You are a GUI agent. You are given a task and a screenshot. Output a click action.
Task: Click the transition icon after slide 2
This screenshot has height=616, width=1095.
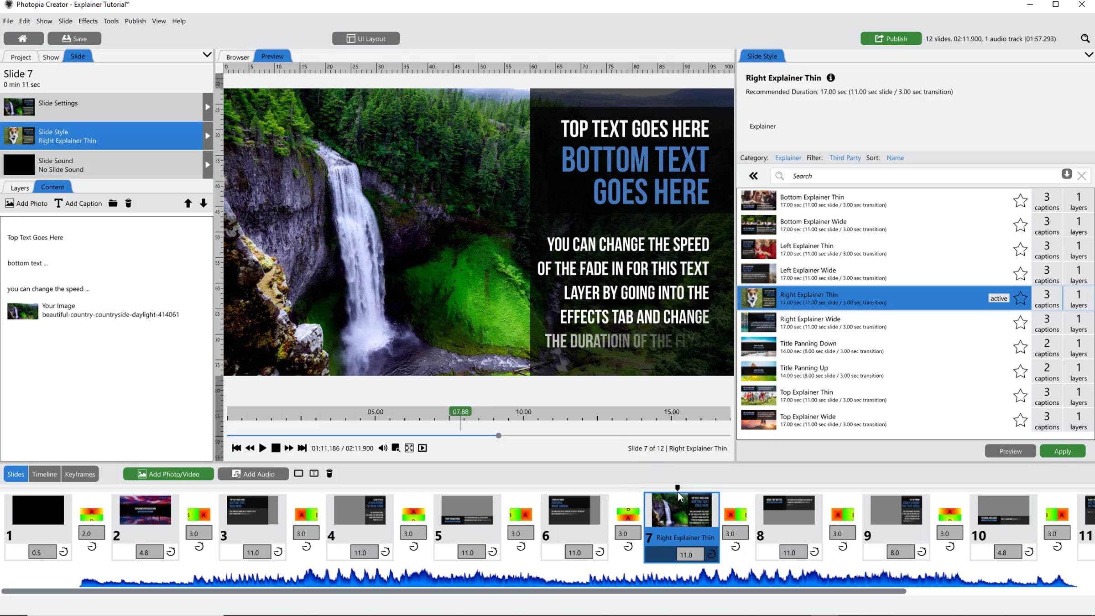[199, 515]
